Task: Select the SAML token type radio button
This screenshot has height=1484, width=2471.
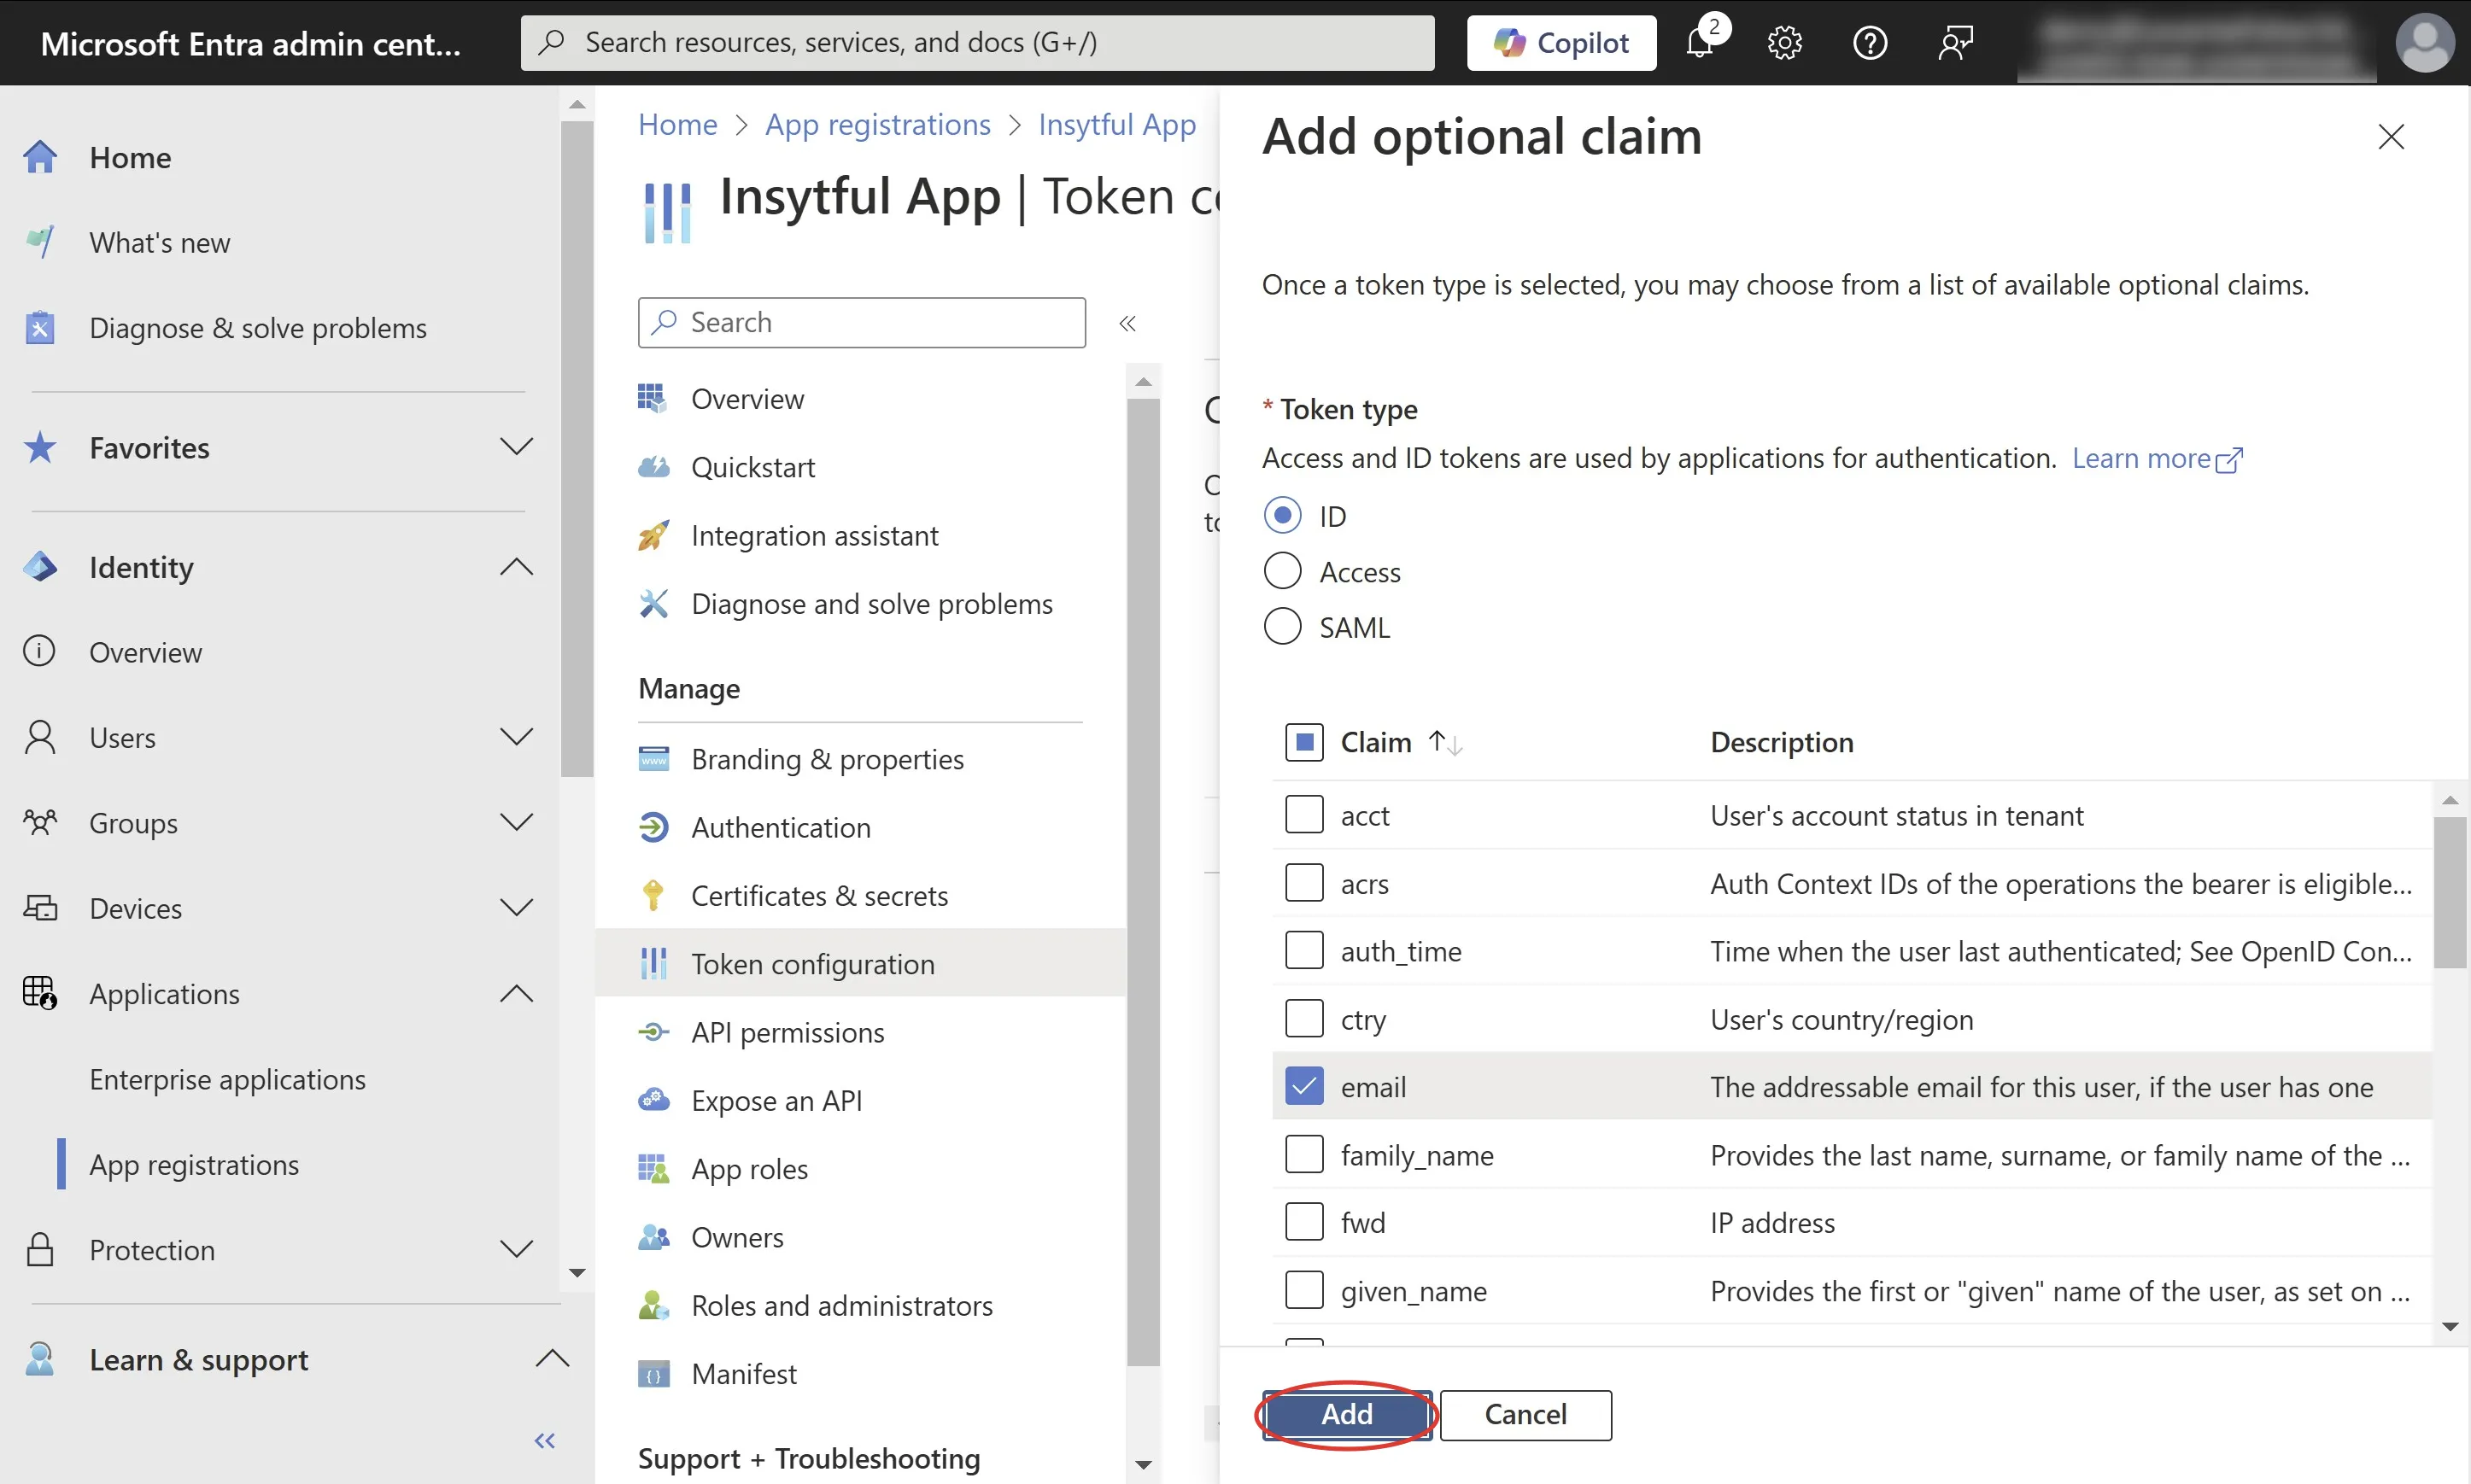Action: point(1282,627)
